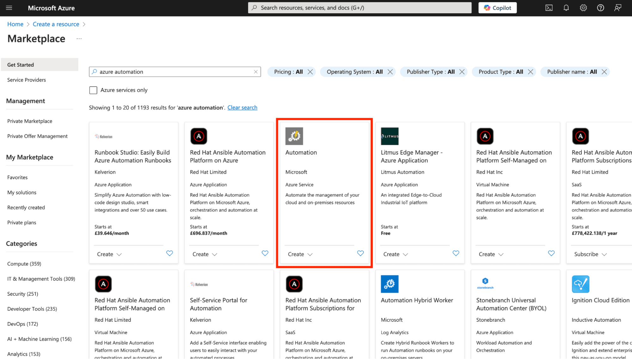The height and width of the screenshot is (359, 632).
Task: Open the feedback person icon
Action: tap(617, 8)
